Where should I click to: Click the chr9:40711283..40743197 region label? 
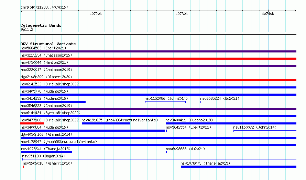pyautogui.click(x=44, y=7)
